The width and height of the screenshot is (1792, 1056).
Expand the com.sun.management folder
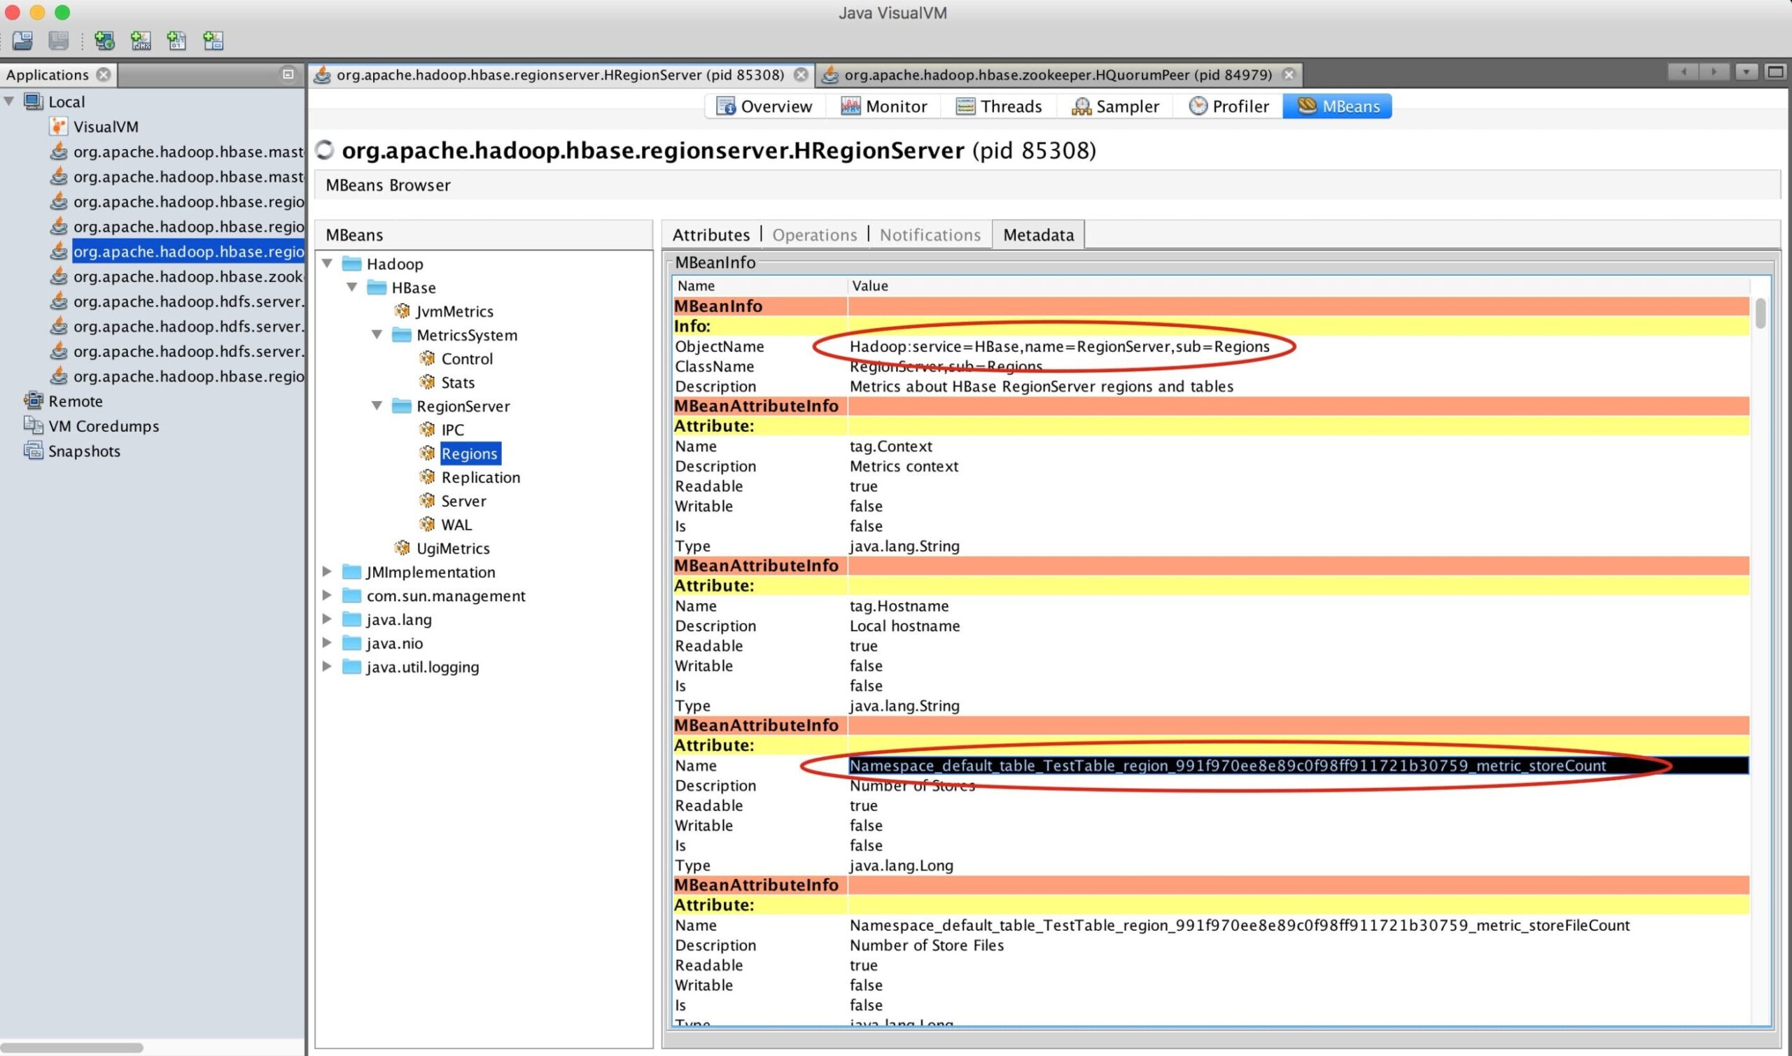click(x=328, y=595)
